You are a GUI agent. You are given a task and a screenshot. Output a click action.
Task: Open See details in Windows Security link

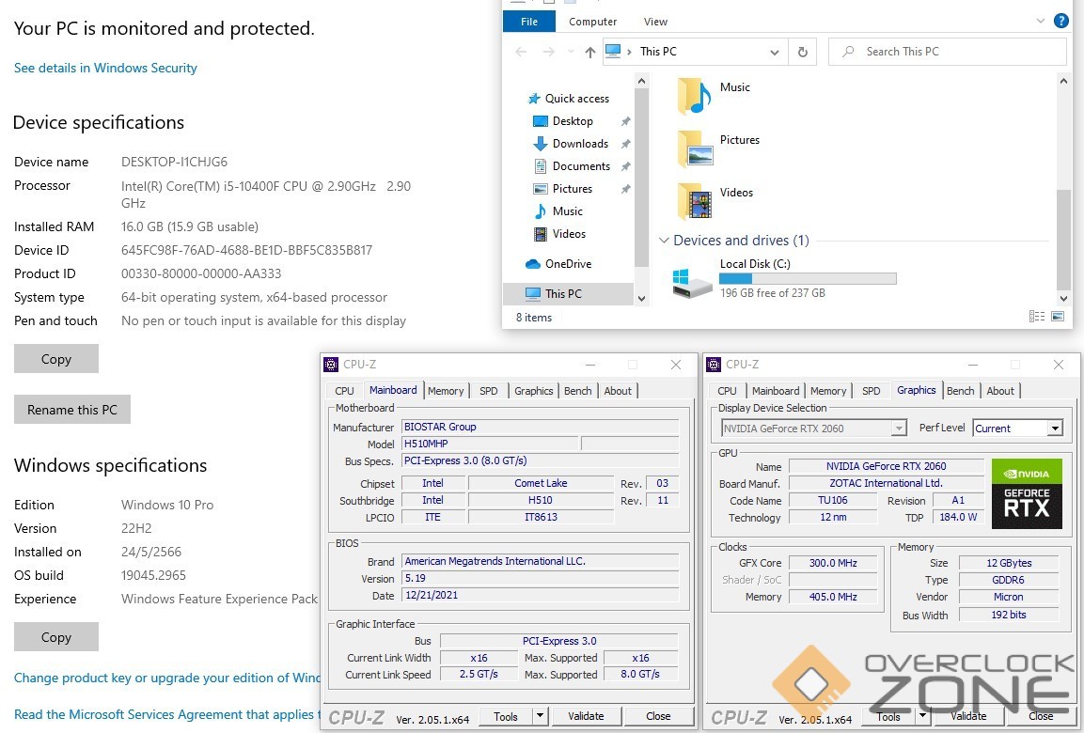click(105, 68)
